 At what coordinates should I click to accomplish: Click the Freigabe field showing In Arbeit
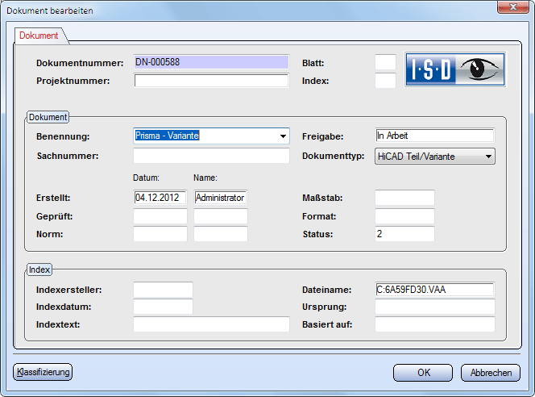(434, 136)
